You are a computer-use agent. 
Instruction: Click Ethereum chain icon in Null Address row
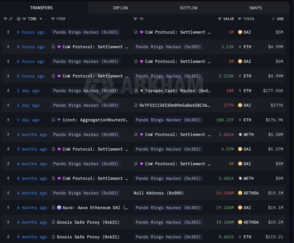point(8,193)
